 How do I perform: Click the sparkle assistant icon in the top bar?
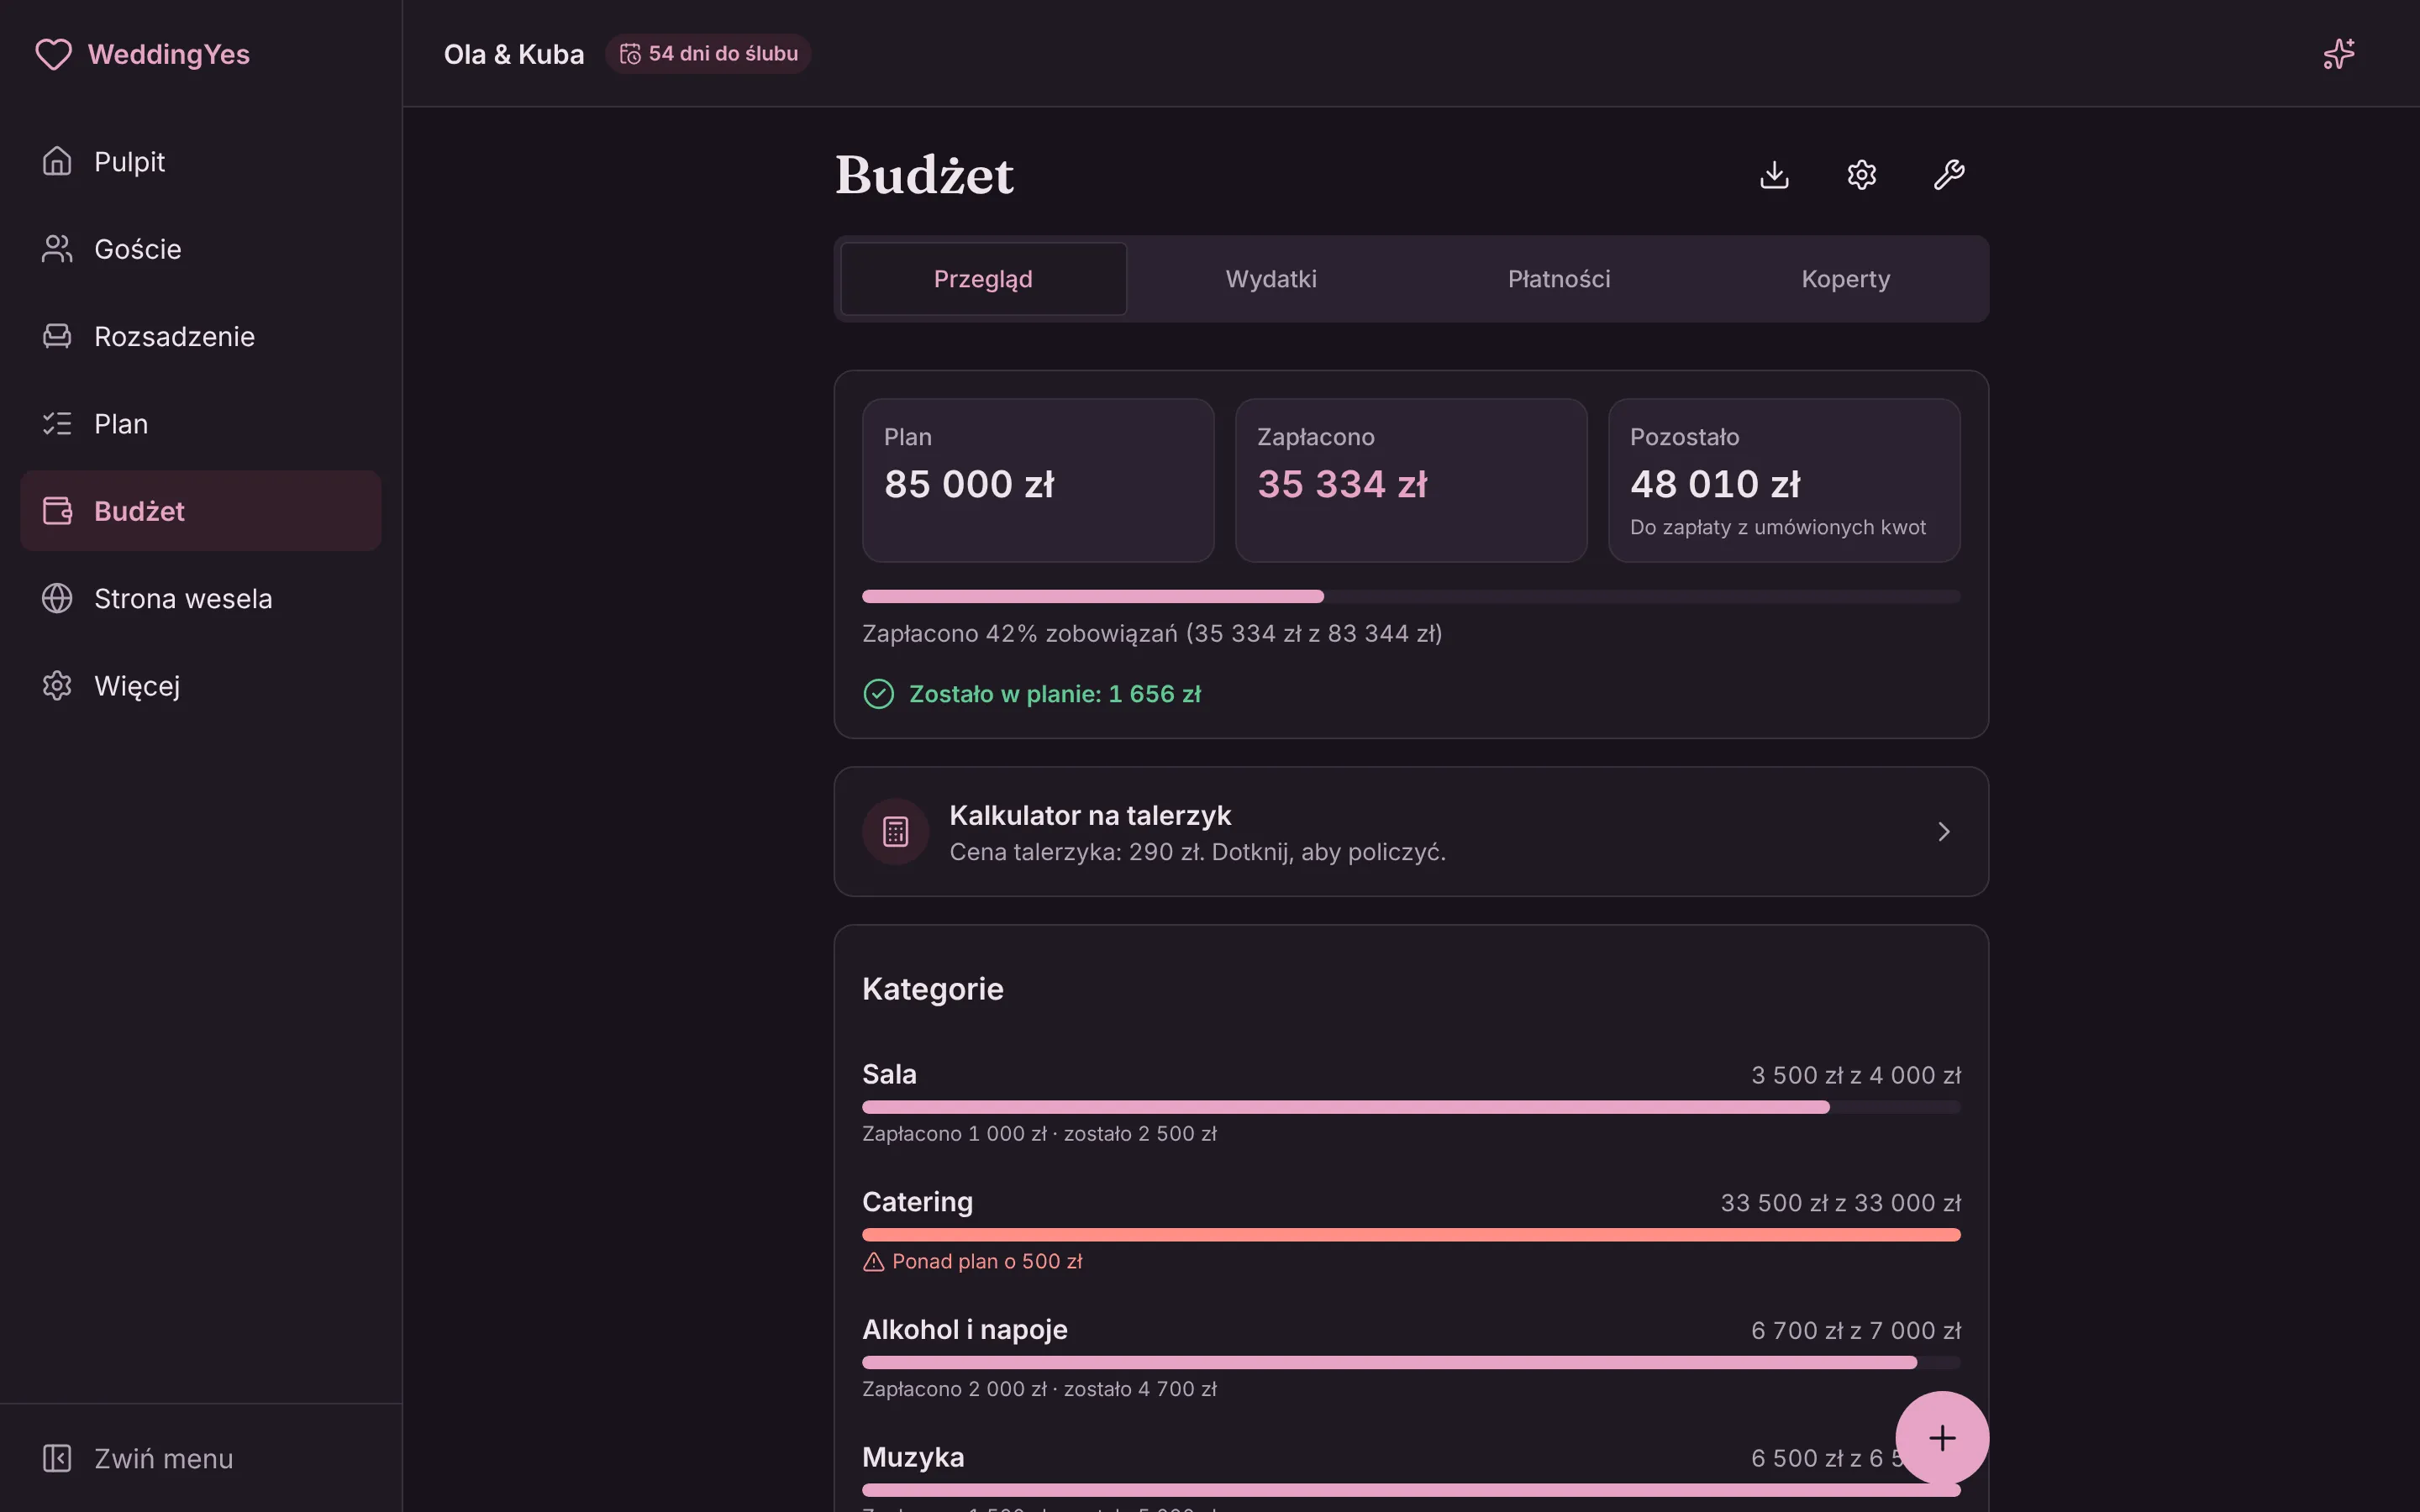click(x=2338, y=54)
